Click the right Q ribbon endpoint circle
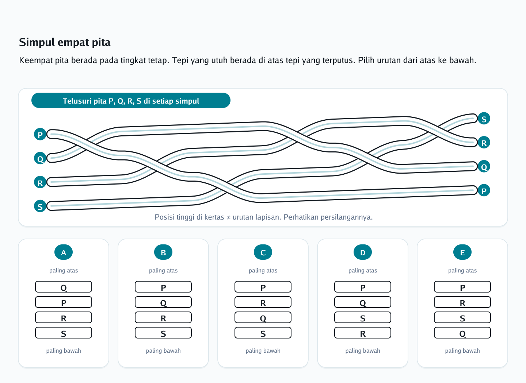 click(484, 166)
